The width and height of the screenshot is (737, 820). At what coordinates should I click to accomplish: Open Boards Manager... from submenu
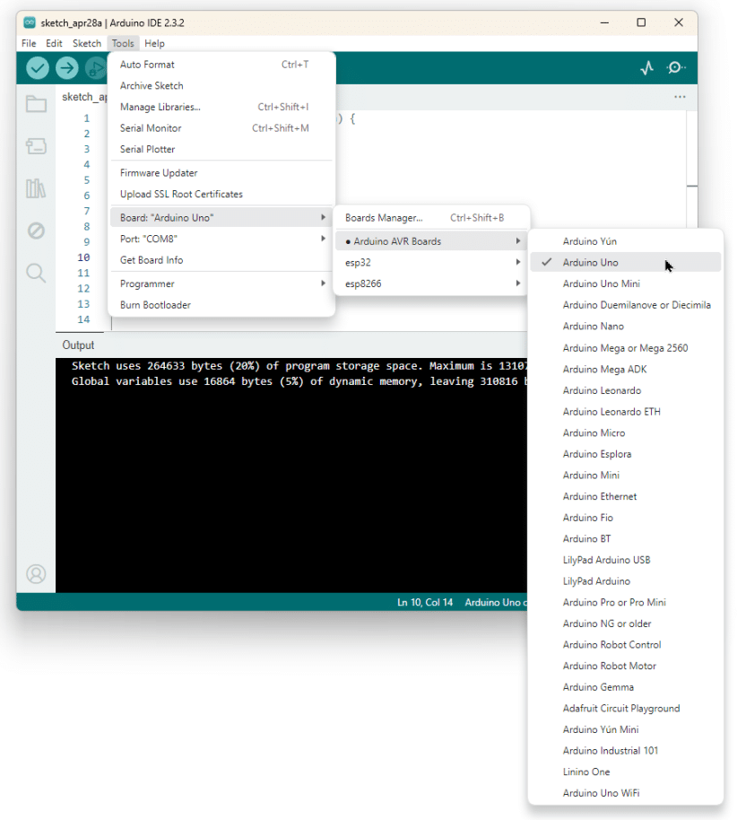coord(384,218)
